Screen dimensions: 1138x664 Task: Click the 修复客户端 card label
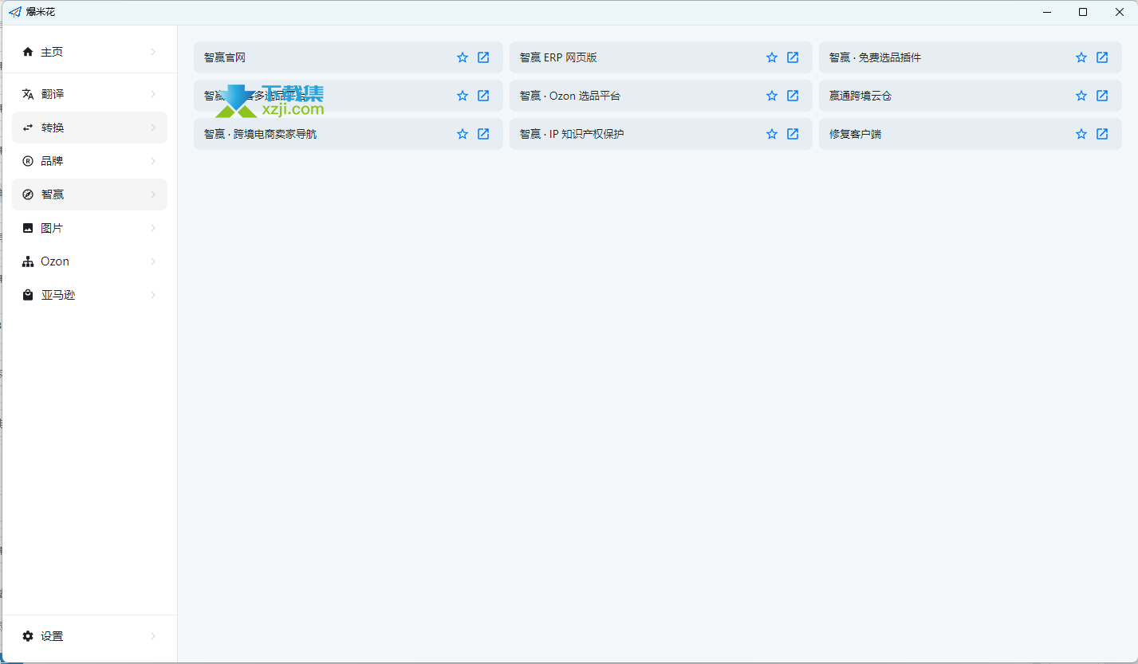point(855,134)
